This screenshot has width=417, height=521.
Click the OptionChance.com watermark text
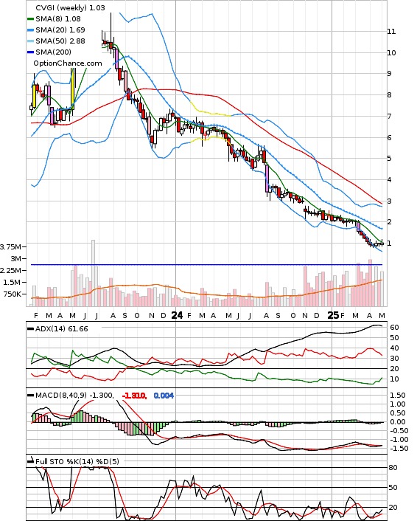coord(68,63)
